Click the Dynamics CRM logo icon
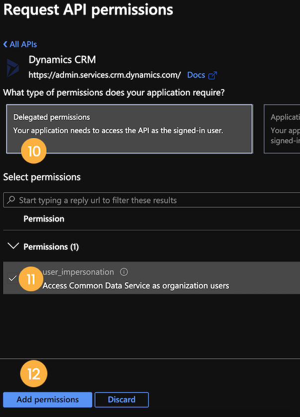This screenshot has width=300, height=417. tap(12, 67)
